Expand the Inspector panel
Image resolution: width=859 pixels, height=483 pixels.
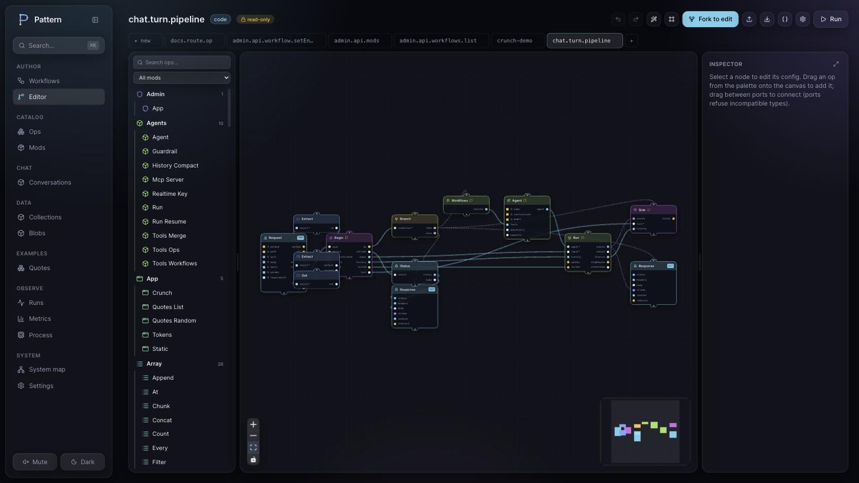[835, 64]
